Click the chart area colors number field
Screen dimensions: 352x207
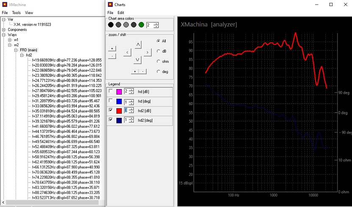coord(150,25)
